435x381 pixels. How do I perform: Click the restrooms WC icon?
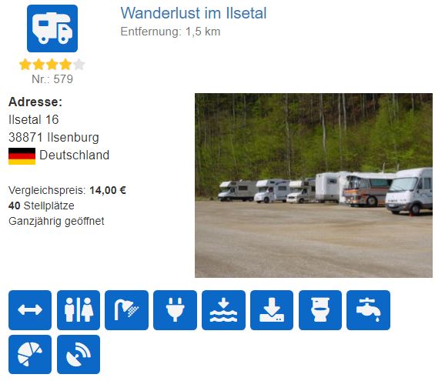tap(79, 310)
